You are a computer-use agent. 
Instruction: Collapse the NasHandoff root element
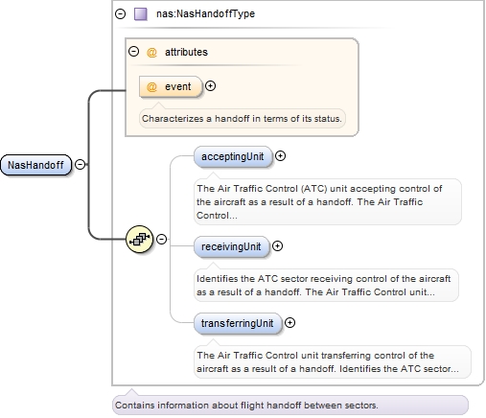click(80, 164)
